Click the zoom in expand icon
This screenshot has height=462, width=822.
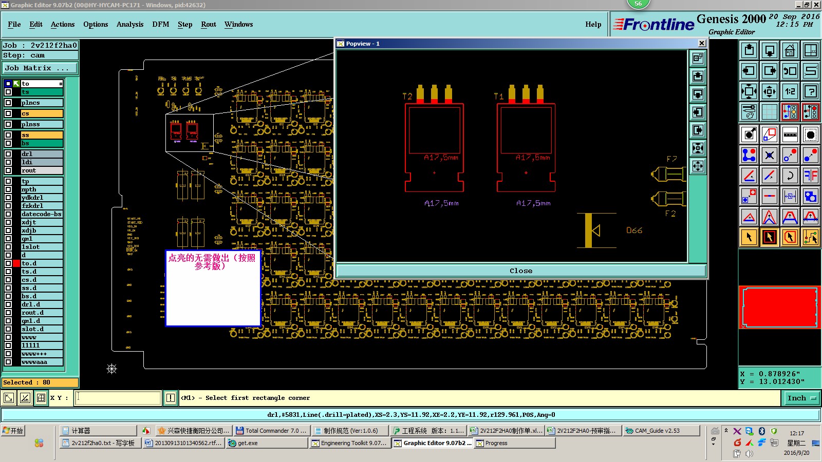(749, 91)
